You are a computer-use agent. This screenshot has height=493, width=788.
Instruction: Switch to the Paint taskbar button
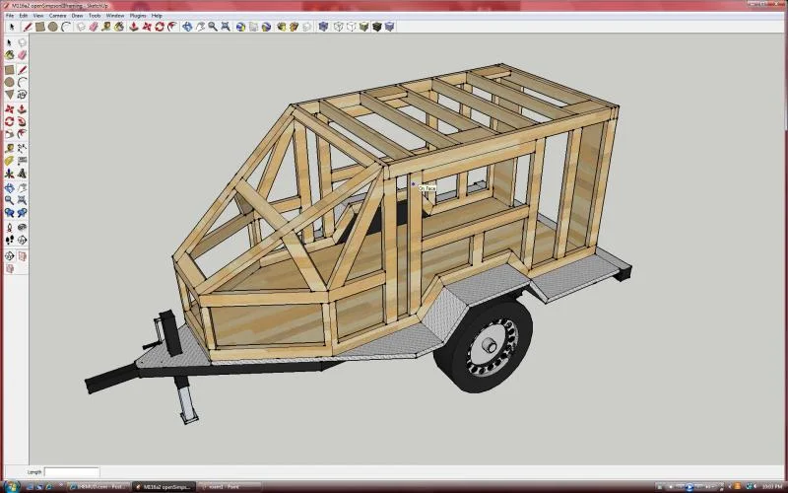[x=229, y=486]
